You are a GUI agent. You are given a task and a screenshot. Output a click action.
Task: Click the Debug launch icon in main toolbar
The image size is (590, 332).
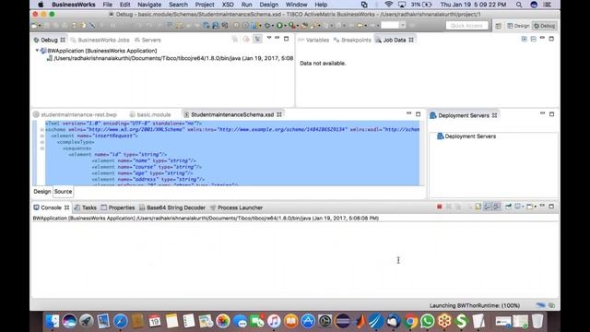267,26
